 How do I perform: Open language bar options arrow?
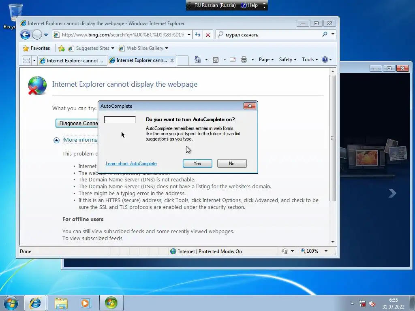[x=264, y=7]
